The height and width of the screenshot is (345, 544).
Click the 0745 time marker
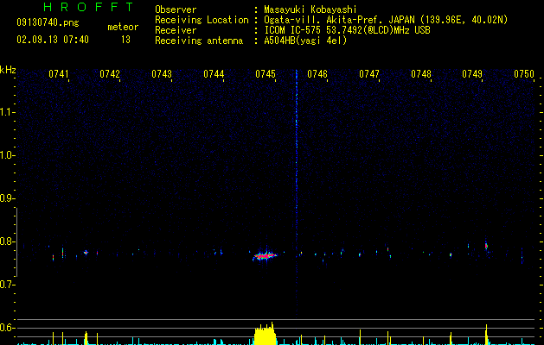click(266, 74)
